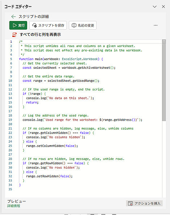Image resolution: width=170 pixels, height=215 pixels.
Task: Click the script title すべての行と列を再表示
Action: click(x=40, y=34)
